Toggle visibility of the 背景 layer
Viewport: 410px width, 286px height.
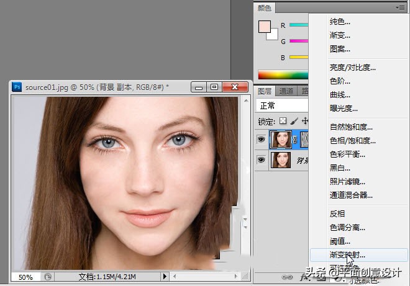[261, 160]
